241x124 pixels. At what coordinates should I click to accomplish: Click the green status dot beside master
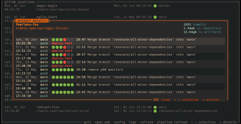(155, 6)
